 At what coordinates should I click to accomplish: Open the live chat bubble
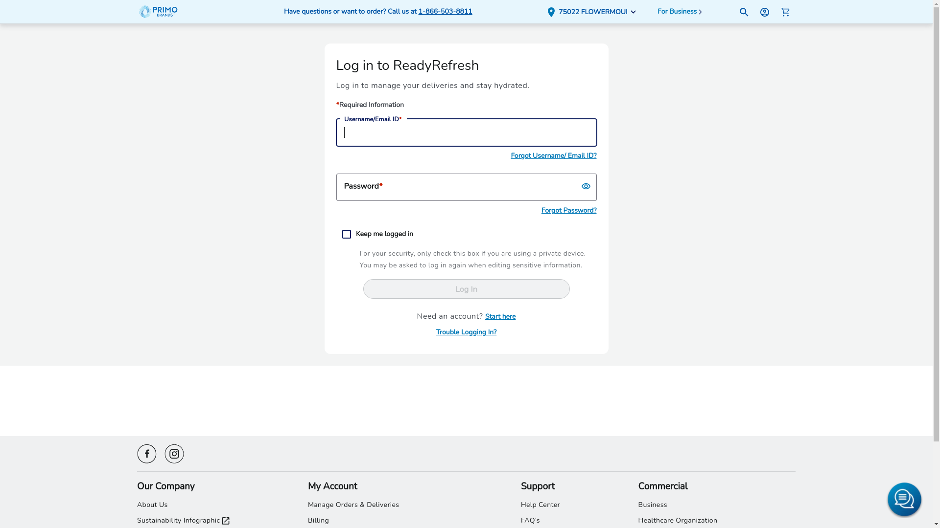904,499
